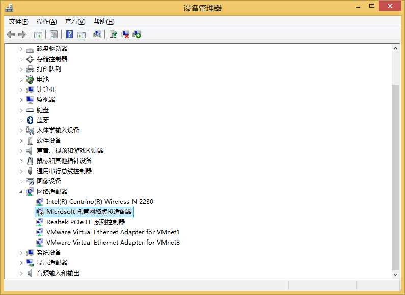Click the disabled adapter icon beside Microsoft 托管网络虚拟适配器

(40, 212)
